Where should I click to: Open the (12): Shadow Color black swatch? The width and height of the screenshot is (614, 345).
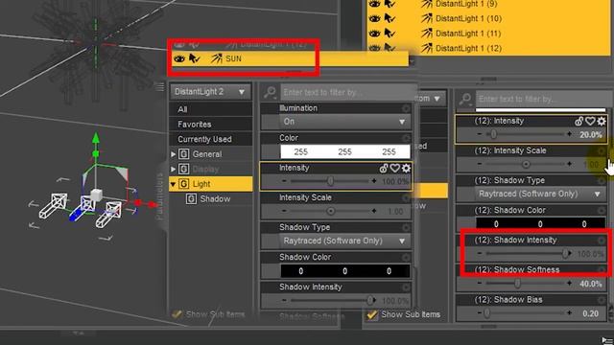[x=540, y=223]
